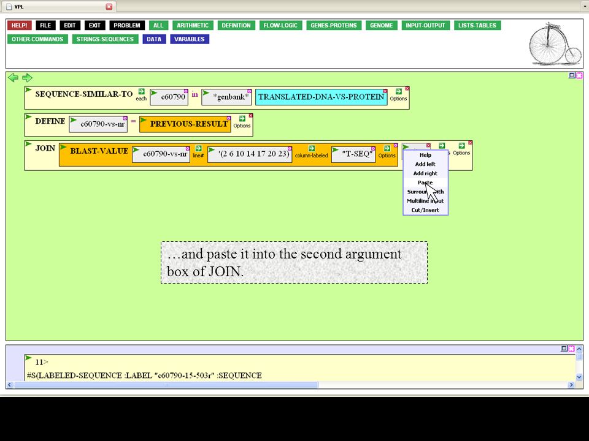Delete the DEFINE block with red X
This screenshot has height=441, width=589.
(x=250, y=116)
